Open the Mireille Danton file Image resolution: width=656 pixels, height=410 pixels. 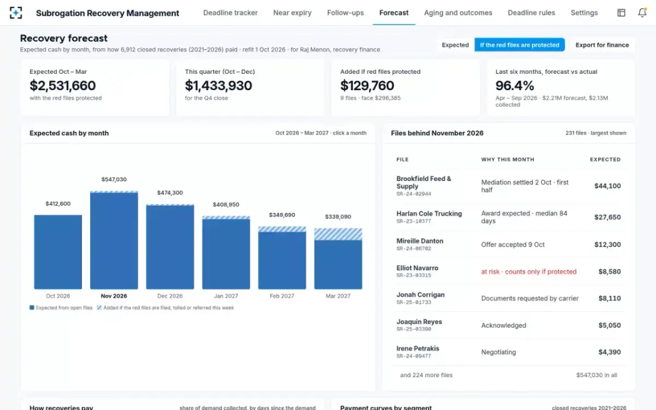[x=508, y=244]
